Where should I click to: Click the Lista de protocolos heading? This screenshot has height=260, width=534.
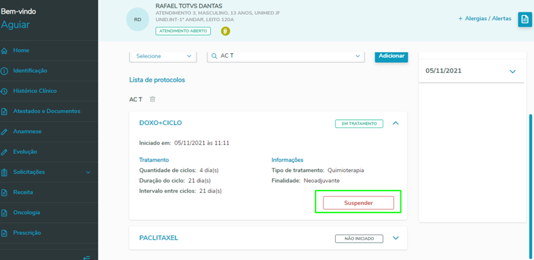tap(157, 80)
